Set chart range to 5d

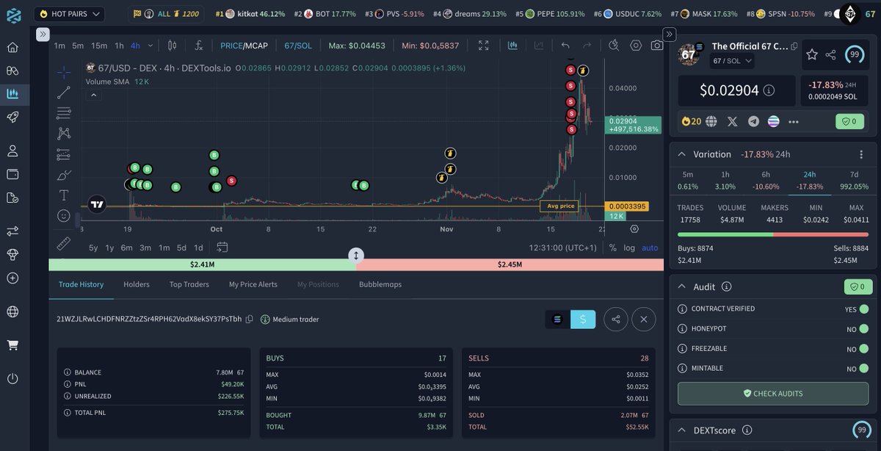click(x=181, y=248)
